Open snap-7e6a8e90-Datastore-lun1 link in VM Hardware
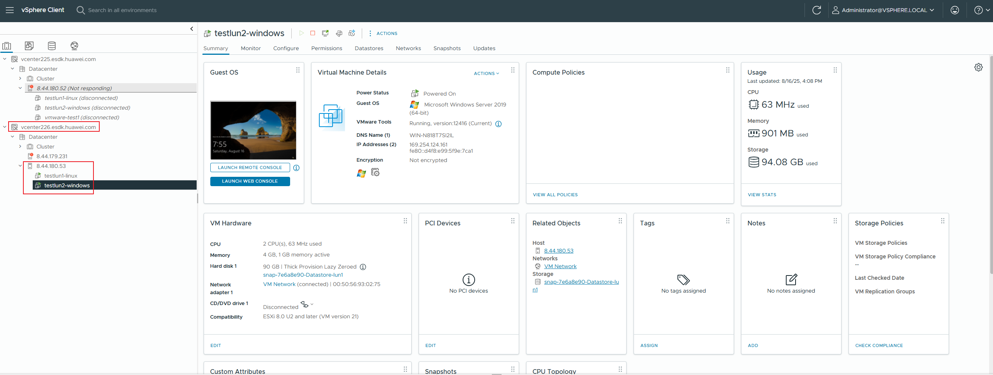This screenshot has height=375, width=993. pyautogui.click(x=303, y=275)
